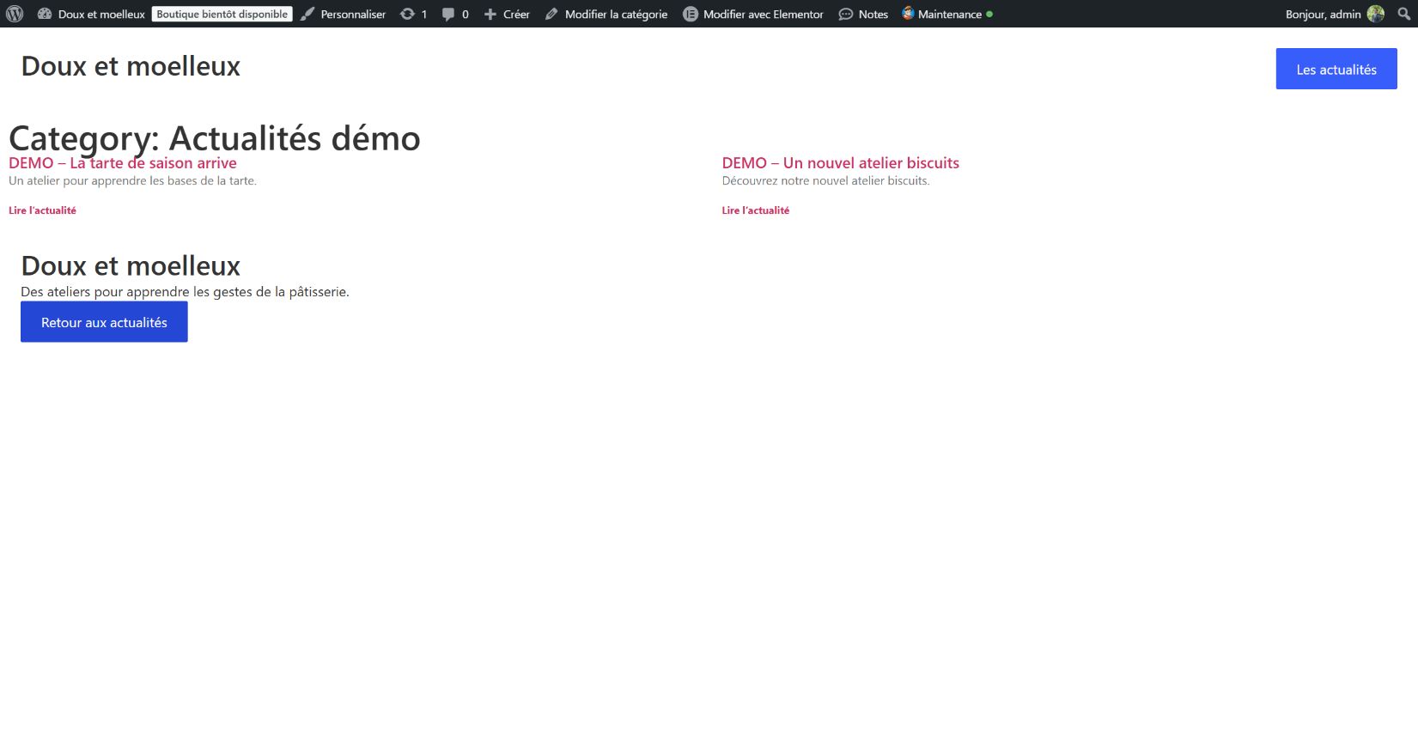Click the Boutique bientôt disponible badge

pyautogui.click(x=222, y=14)
